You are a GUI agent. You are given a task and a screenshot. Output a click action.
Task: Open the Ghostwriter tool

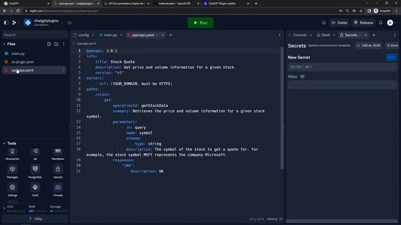(13, 154)
